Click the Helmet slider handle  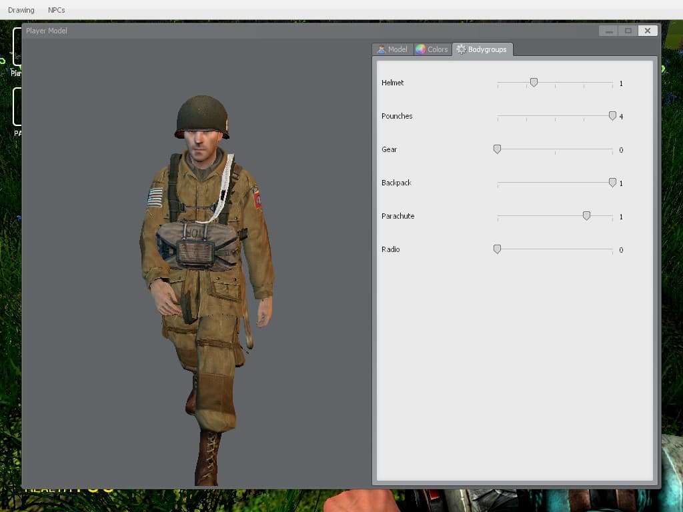tap(534, 82)
